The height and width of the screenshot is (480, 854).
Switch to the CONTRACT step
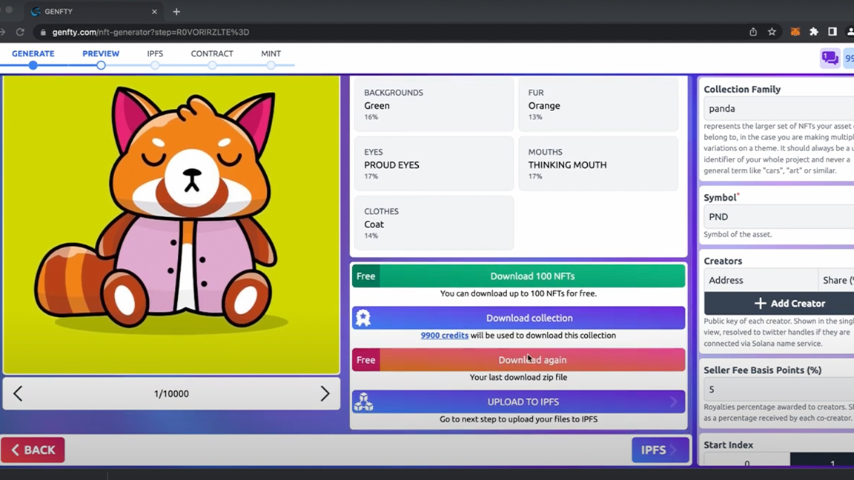tap(212, 53)
